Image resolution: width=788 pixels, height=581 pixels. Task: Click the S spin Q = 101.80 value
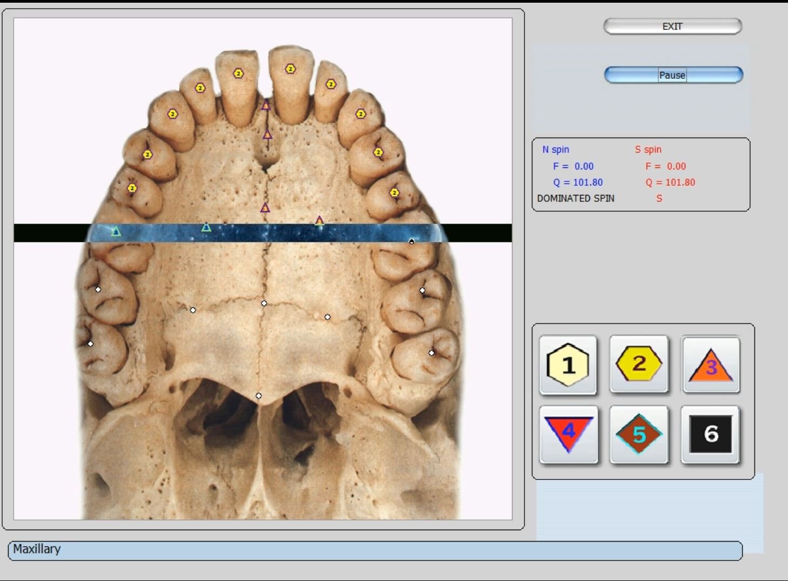click(670, 183)
